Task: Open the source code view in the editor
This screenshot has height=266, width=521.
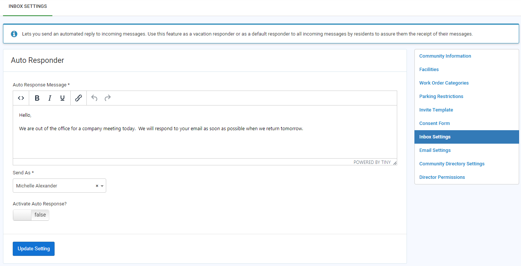Action: 21,98
